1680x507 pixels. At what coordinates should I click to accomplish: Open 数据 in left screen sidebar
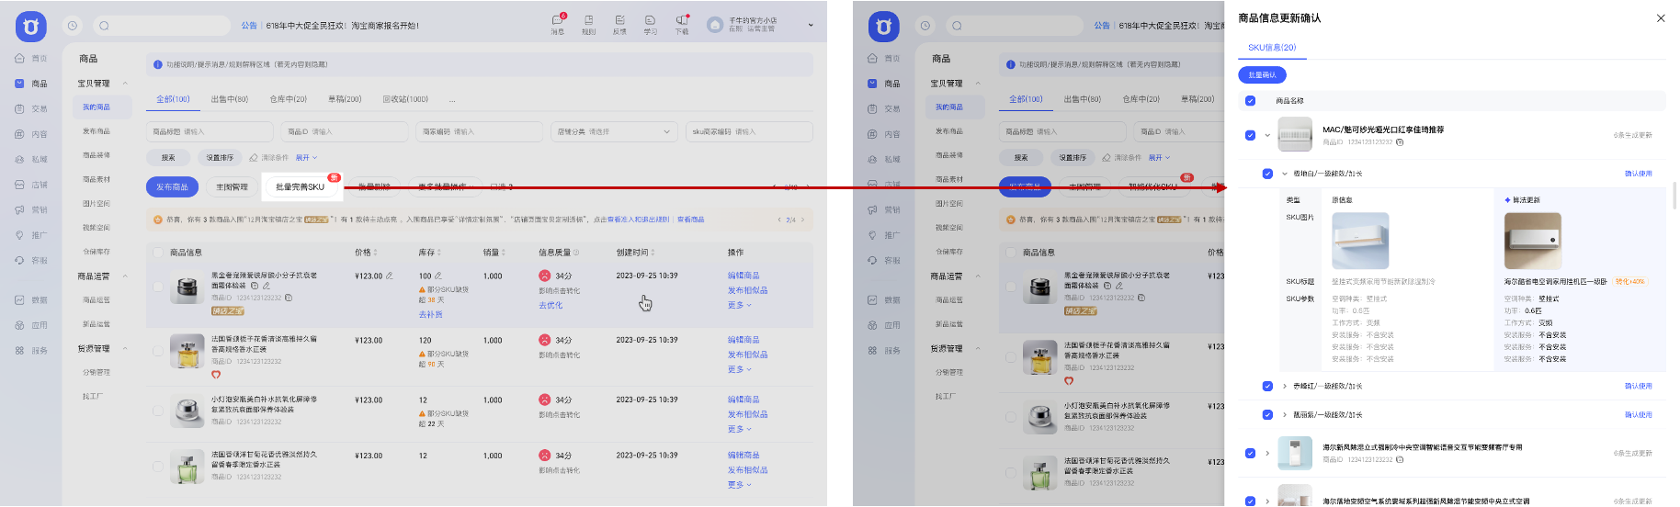click(32, 299)
